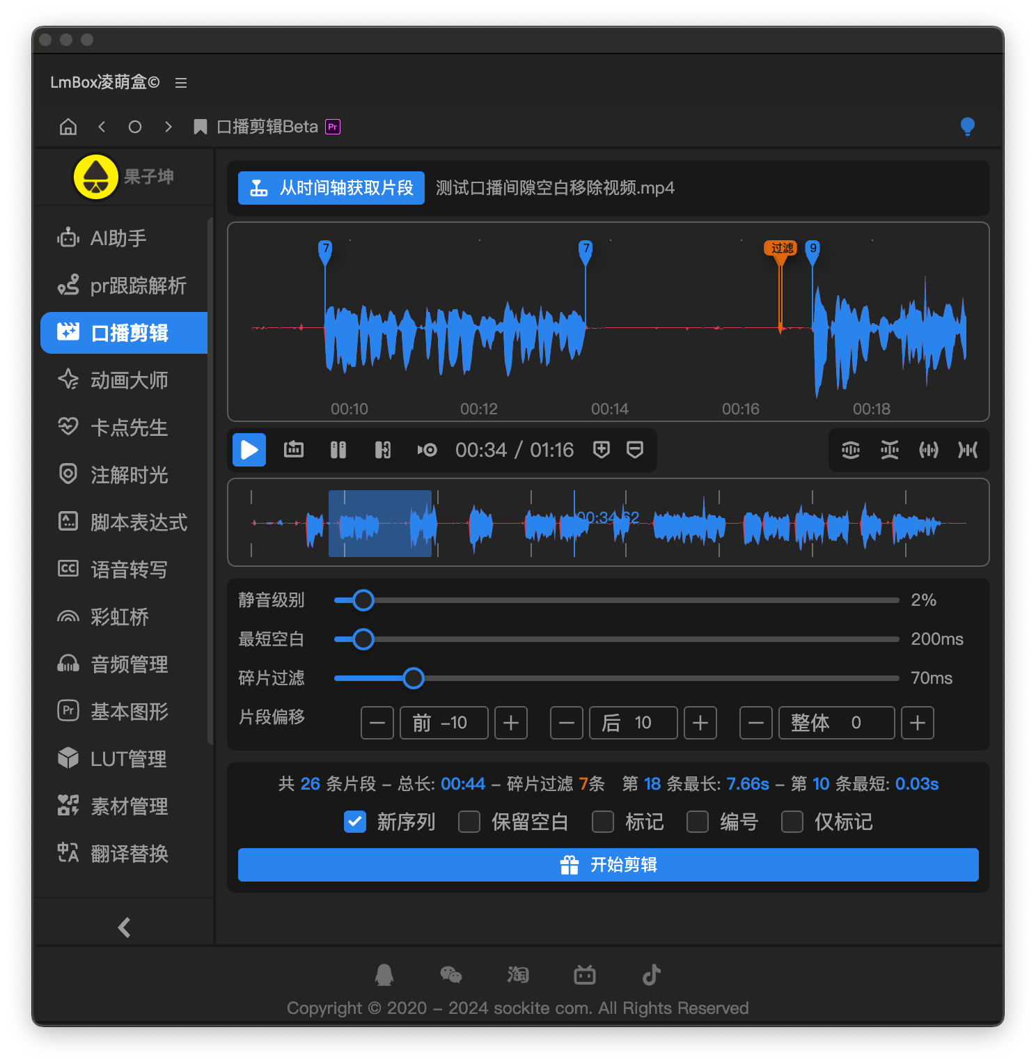Open 翻译替换 in the sidebar
The height and width of the screenshot is (1064, 1036).
[x=124, y=854]
